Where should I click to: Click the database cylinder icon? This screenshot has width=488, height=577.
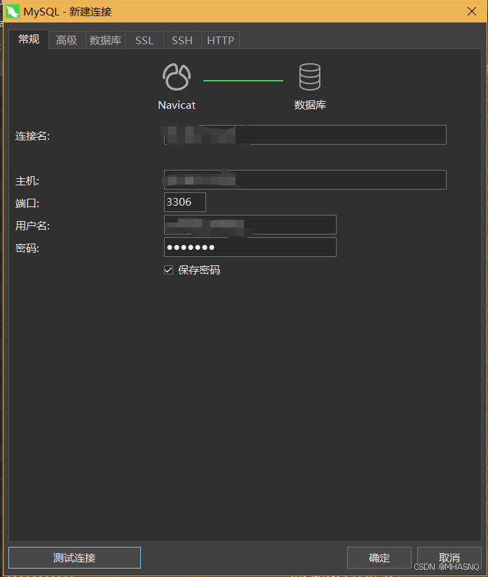(x=310, y=77)
